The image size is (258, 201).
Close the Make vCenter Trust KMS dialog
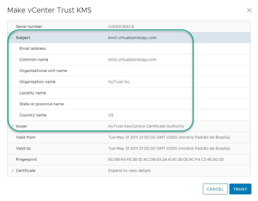249,10
